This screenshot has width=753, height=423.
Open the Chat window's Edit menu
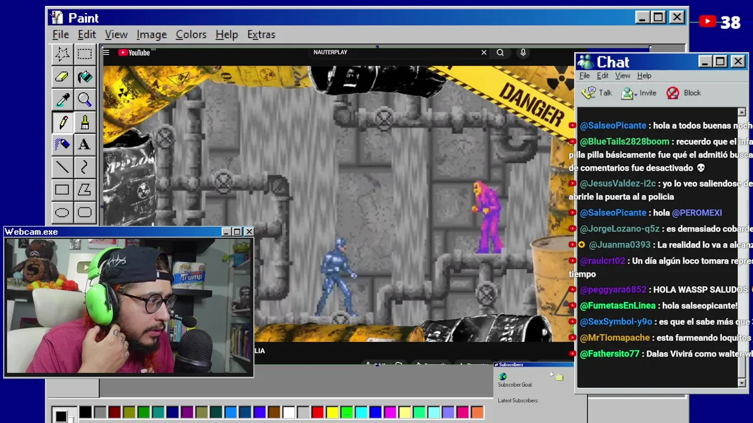602,76
